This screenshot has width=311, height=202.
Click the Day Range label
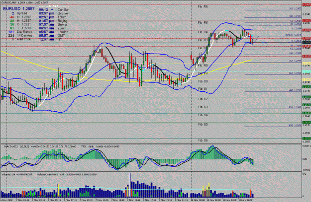click(x=24, y=32)
